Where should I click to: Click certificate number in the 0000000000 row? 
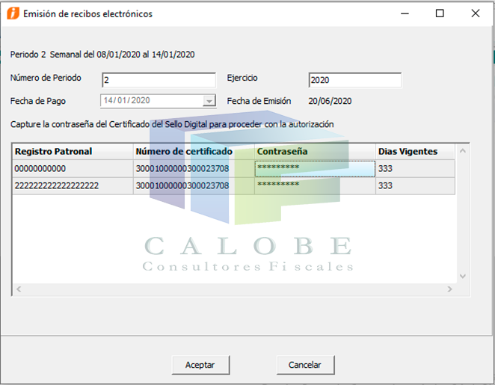[x=194, y=168]
